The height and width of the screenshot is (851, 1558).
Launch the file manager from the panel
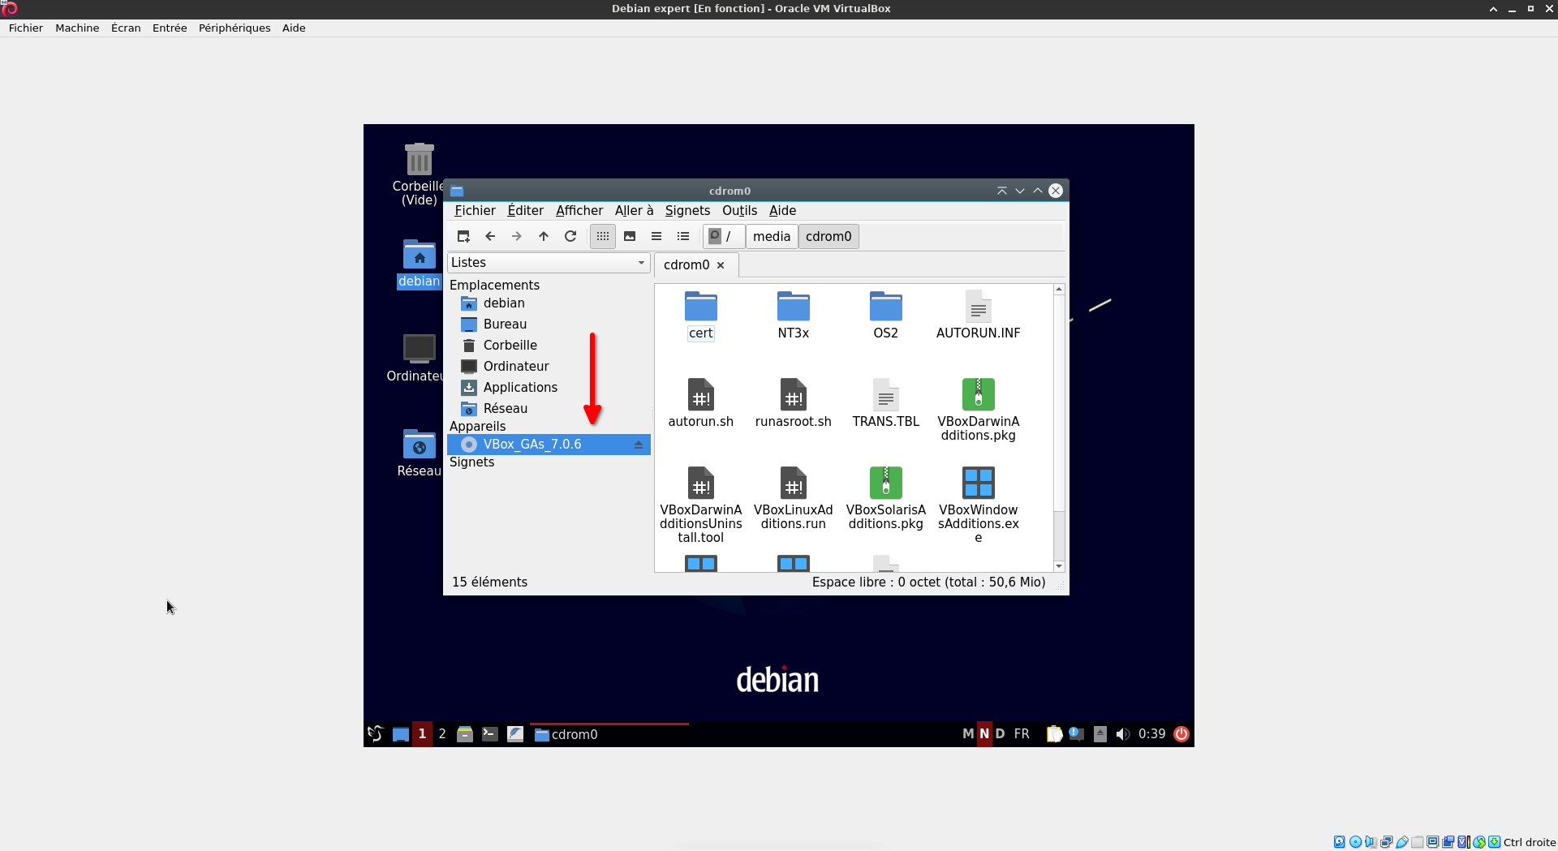[465, 734]
